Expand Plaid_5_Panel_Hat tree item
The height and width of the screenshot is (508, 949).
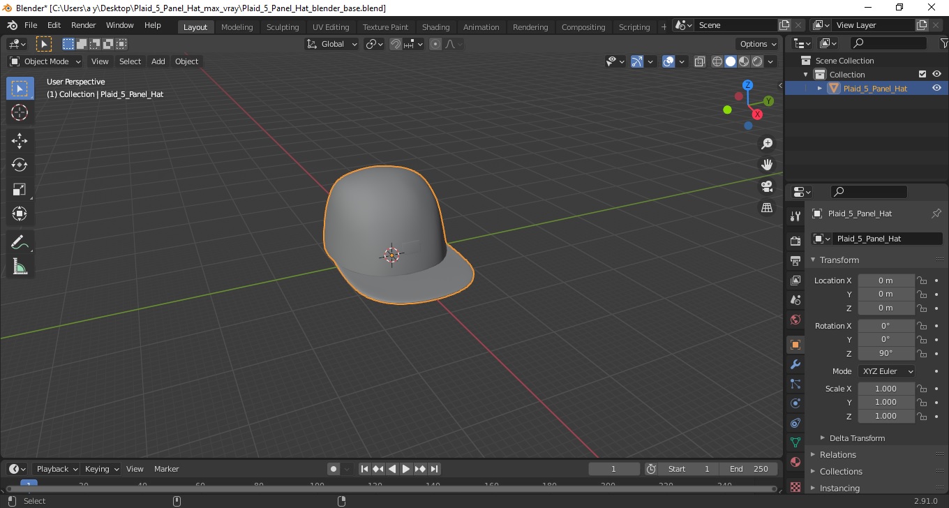[820, 88]
